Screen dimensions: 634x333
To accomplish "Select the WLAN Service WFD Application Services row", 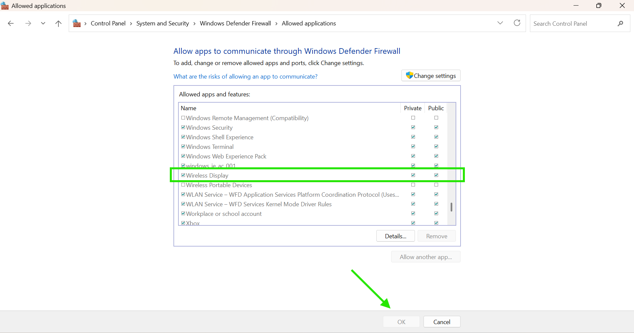I will (313, 194).
